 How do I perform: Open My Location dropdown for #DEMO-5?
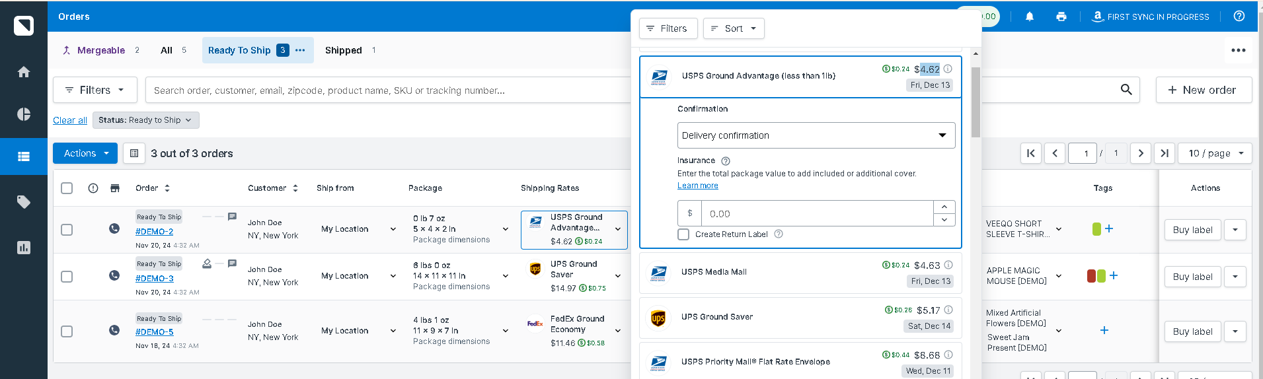tap(393, 331)
